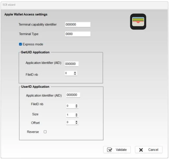Increase Size value with up arrow

[76, 114]
